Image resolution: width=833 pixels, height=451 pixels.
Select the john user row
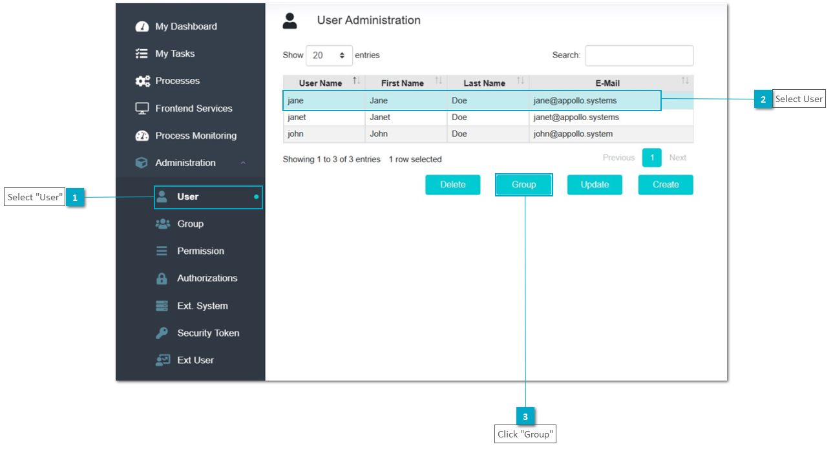[x=488, y=134]
